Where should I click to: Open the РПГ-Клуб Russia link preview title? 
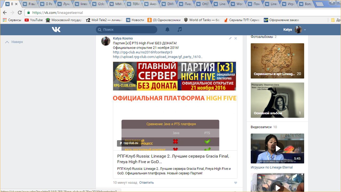pos(173,159)
